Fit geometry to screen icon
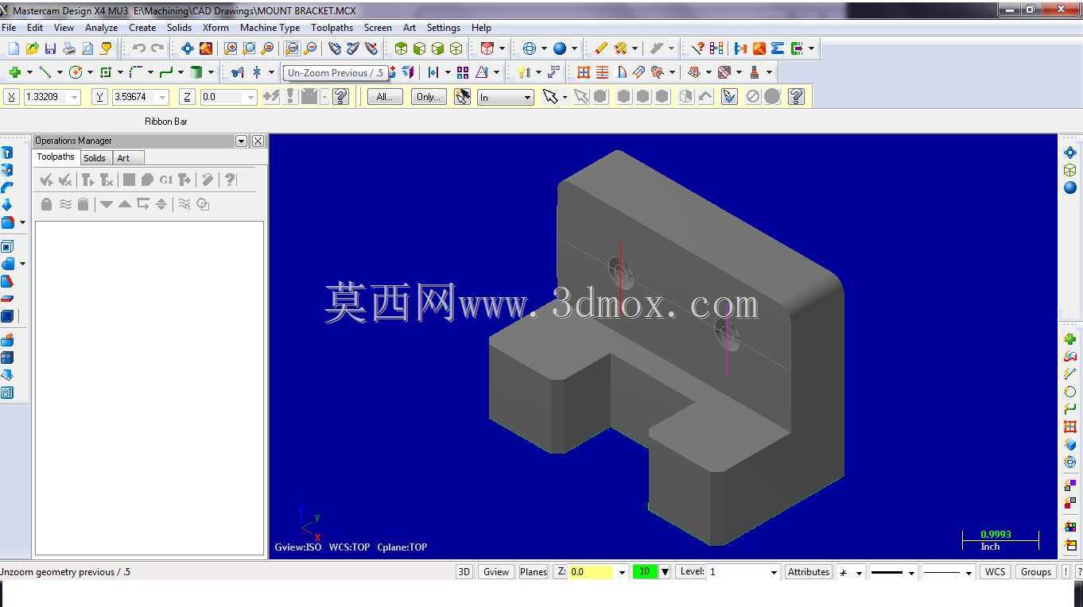 click(188, 48)
